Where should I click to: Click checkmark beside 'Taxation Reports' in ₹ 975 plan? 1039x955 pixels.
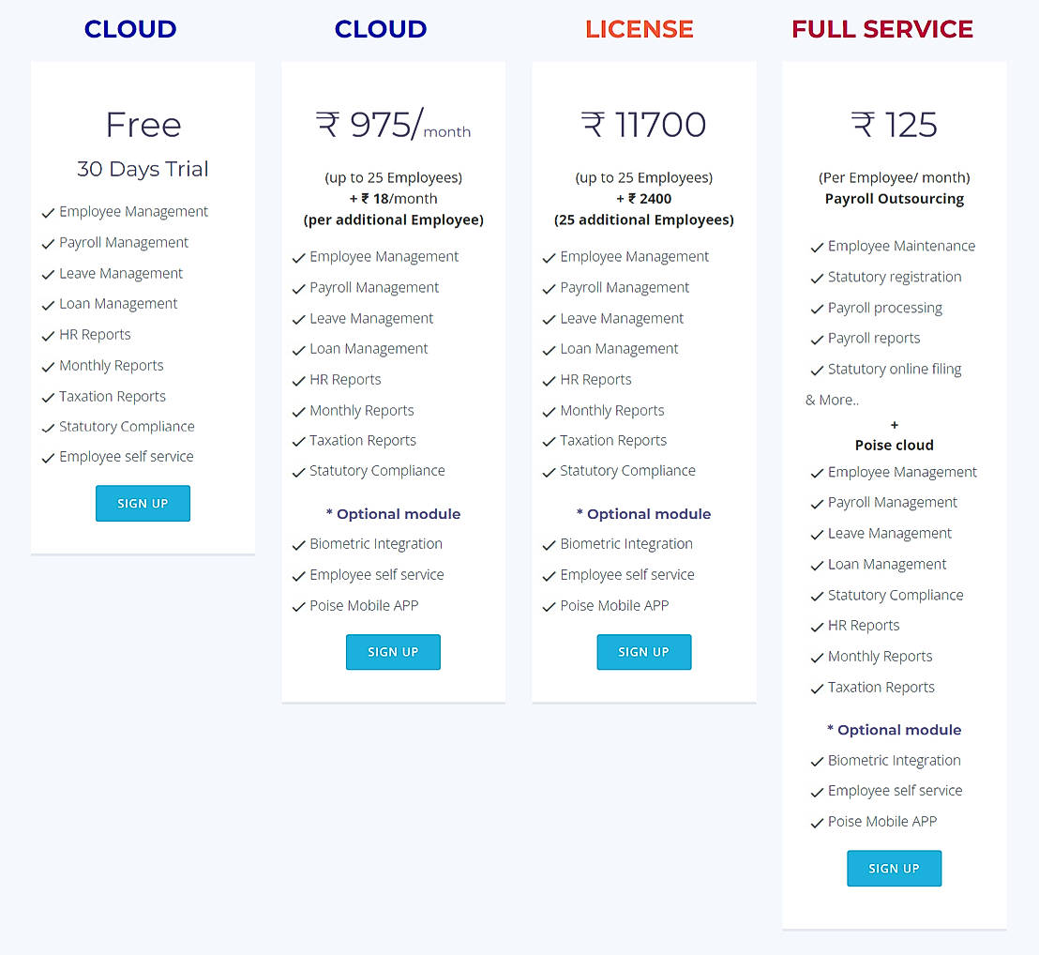pos(298,442)
